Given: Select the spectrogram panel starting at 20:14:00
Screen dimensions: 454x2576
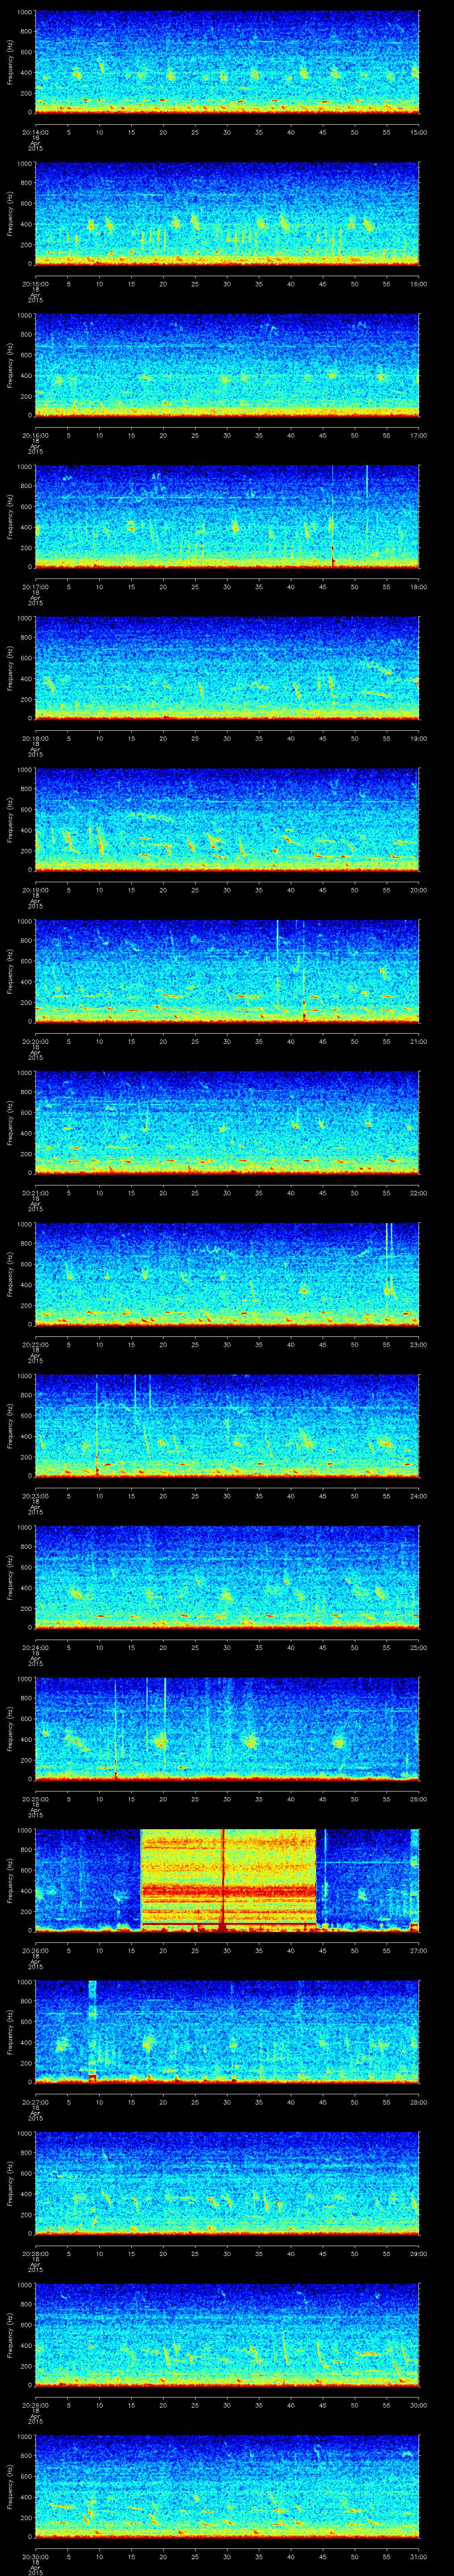Looking at the screenshot, I should point(227,62).
